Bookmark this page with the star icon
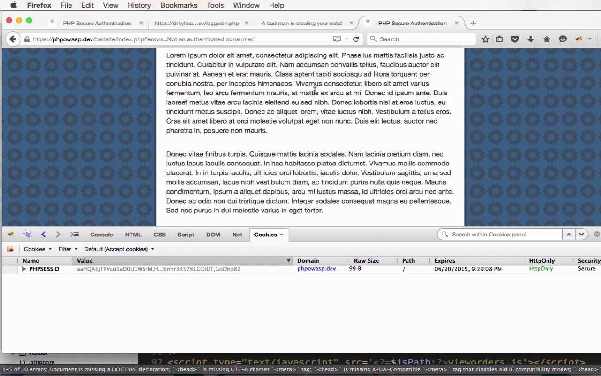The image size is (601, 376). 485,39
